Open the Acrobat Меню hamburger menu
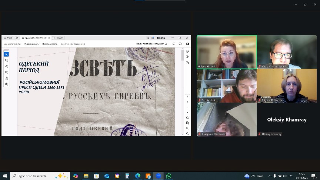 point(7,38)
